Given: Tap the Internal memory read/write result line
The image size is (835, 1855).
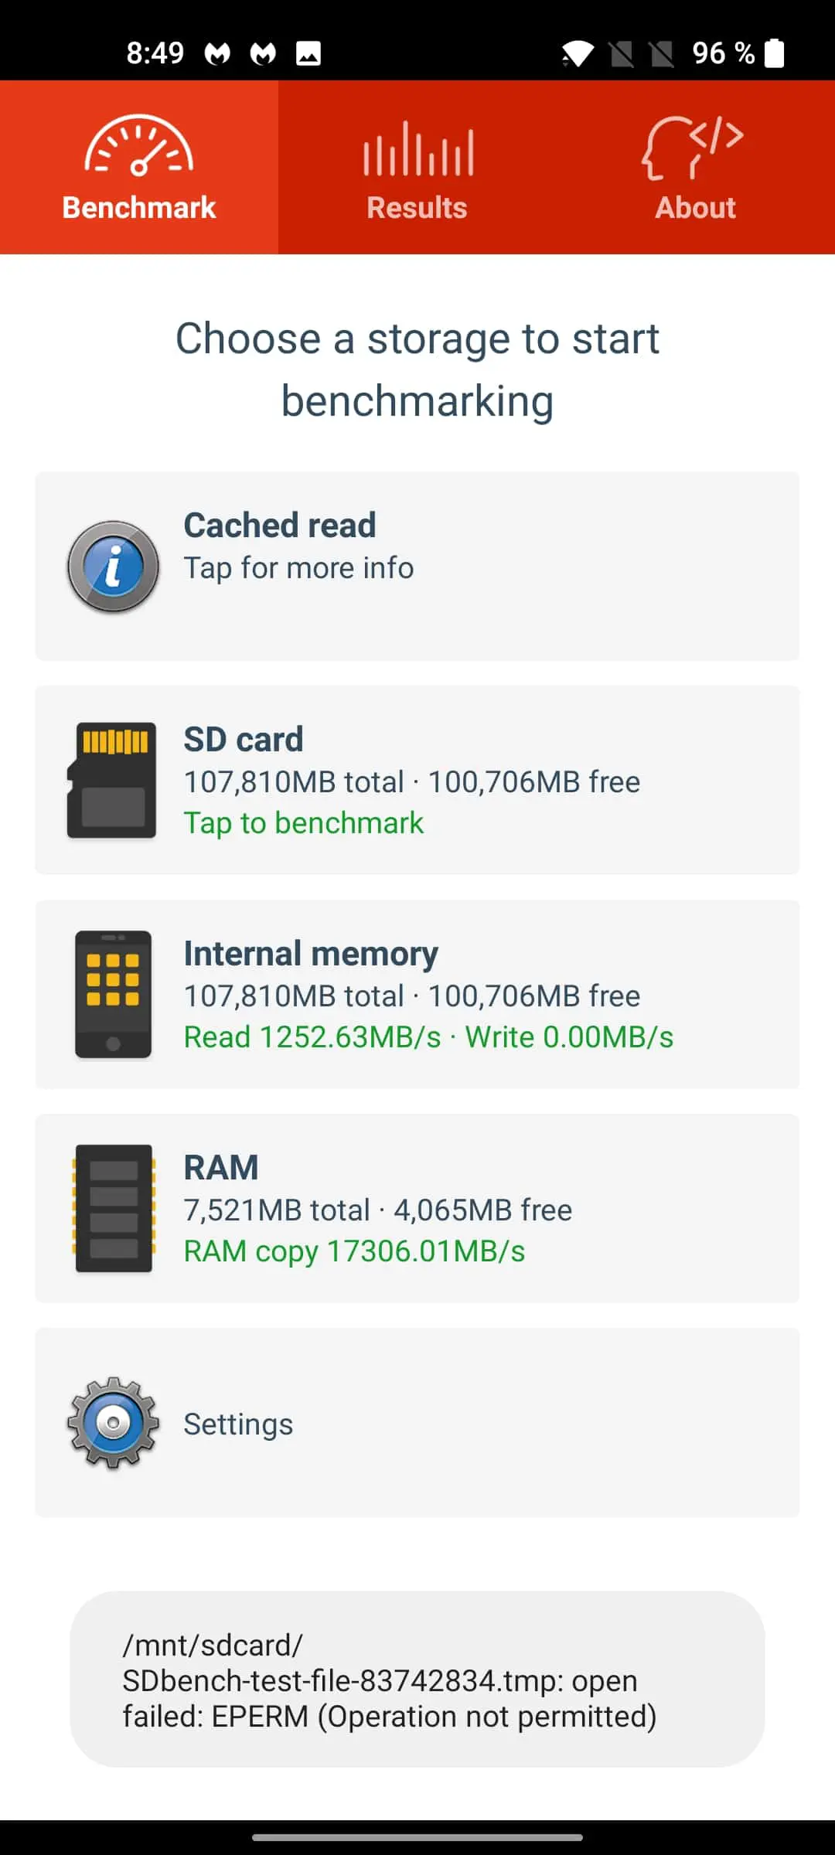Looking at the screenshot, I should coord(428,1037).
